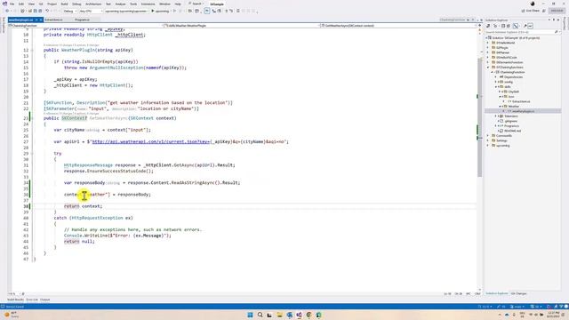This screenshot has height=320, width=569.
Task: Click the vertical editor scrollbar thumb
Action: pyautogui.click(x=480, y=116)
